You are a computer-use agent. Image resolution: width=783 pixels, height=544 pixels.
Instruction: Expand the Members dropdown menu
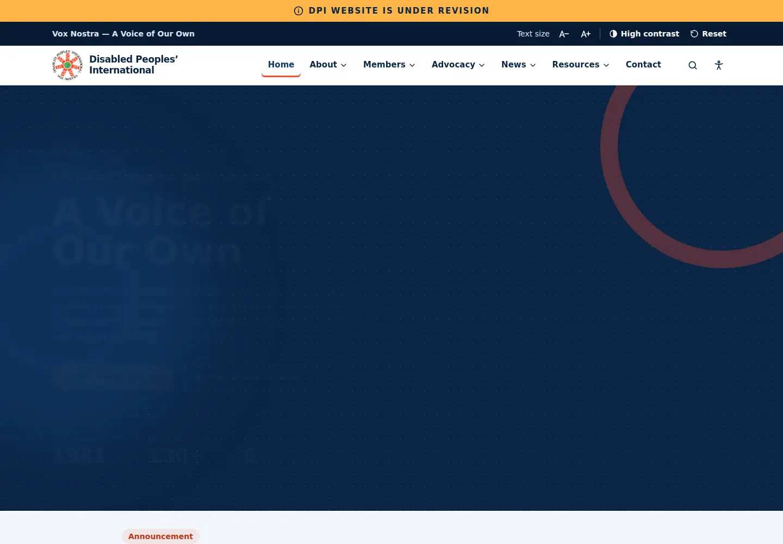(x=389, y=65)
